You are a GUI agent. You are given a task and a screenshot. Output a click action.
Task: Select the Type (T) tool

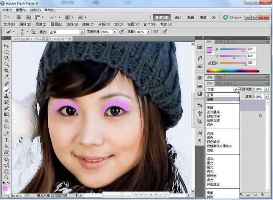click(x=7, y=139)
